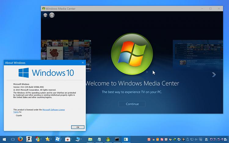Click the Windows Media Center title bar icon
This screenshot has height=143, width=229.
pos(44,9)
